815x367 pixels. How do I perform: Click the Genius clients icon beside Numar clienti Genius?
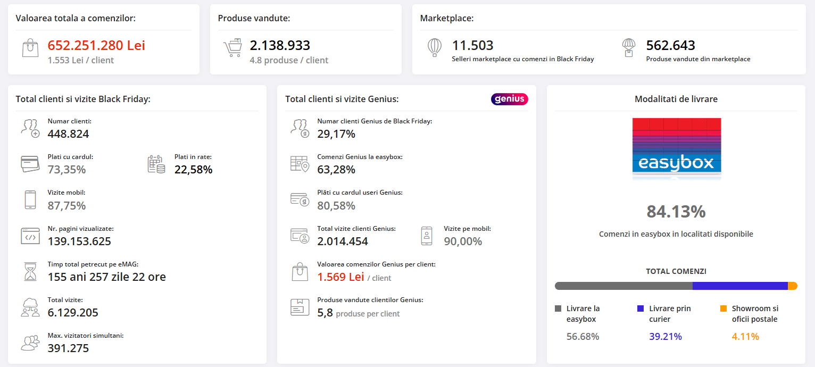(x=300, y=128)
